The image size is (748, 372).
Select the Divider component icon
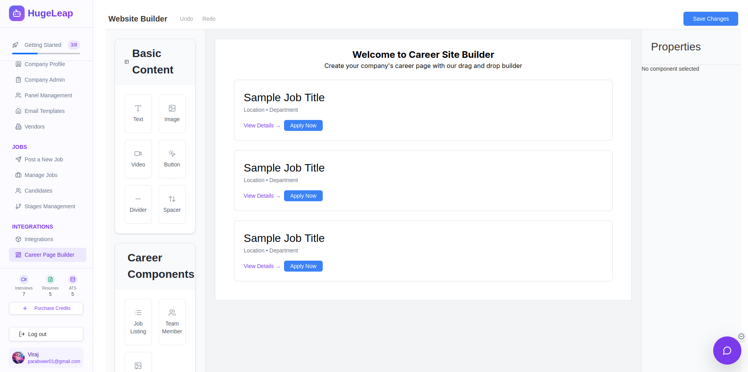[138, 199]
